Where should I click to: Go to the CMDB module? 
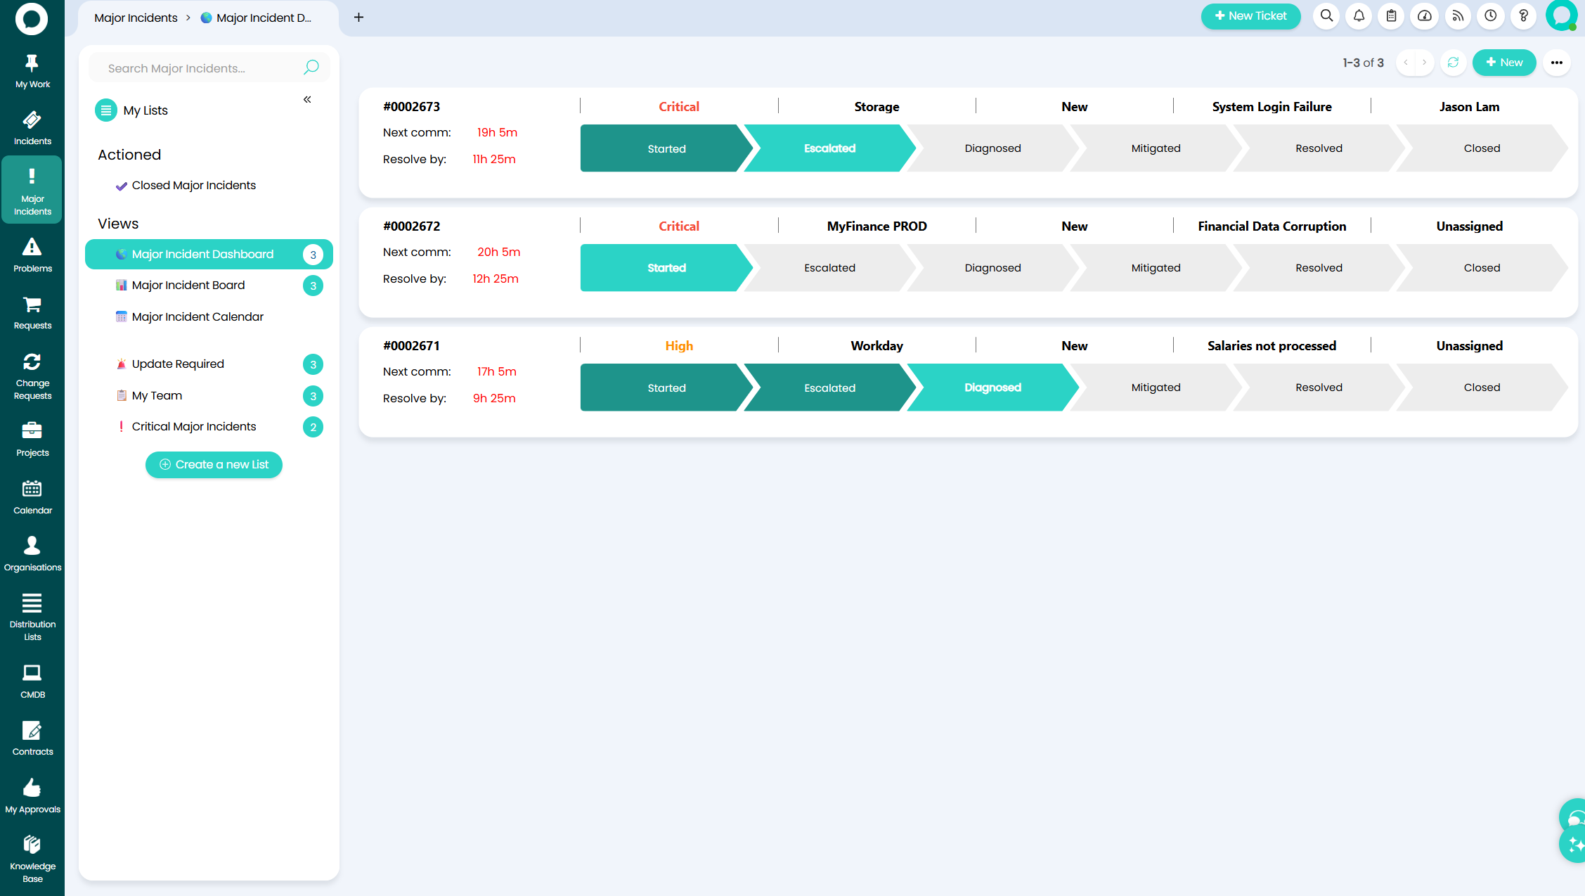coord(32,681)
